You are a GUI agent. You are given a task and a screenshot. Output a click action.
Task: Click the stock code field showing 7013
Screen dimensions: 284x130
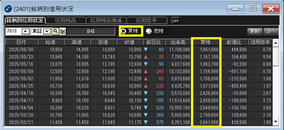[x=14, y=31]
